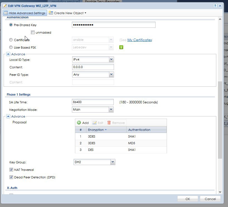The height and width of the screenshot is (207, 228).
Task: Click the help question mark icon
Action: click(215, 6)
